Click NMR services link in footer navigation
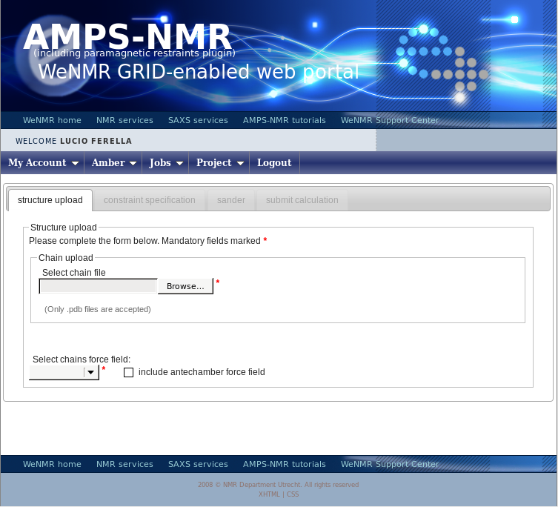Viewport: 558px width, 507px height. [124, 464]
